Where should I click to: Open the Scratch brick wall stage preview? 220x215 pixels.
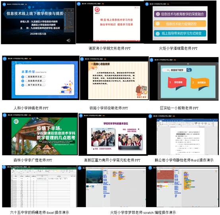click(165, 177)
